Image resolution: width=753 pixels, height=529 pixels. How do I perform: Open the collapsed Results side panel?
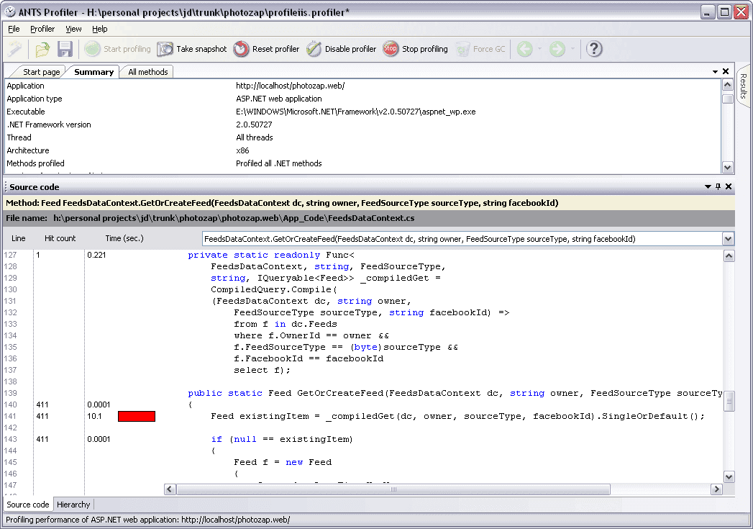point(744,86)
